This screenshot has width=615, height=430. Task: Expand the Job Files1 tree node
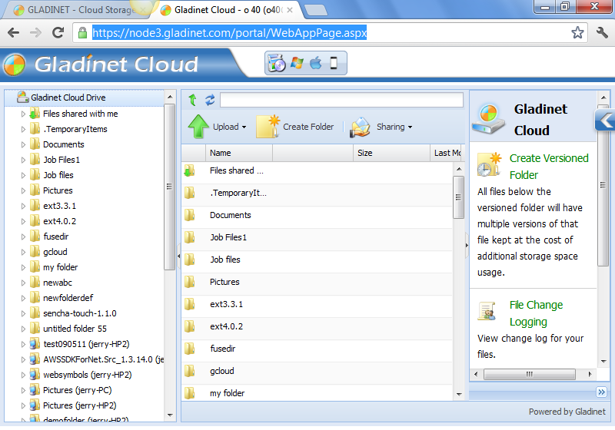23,160
